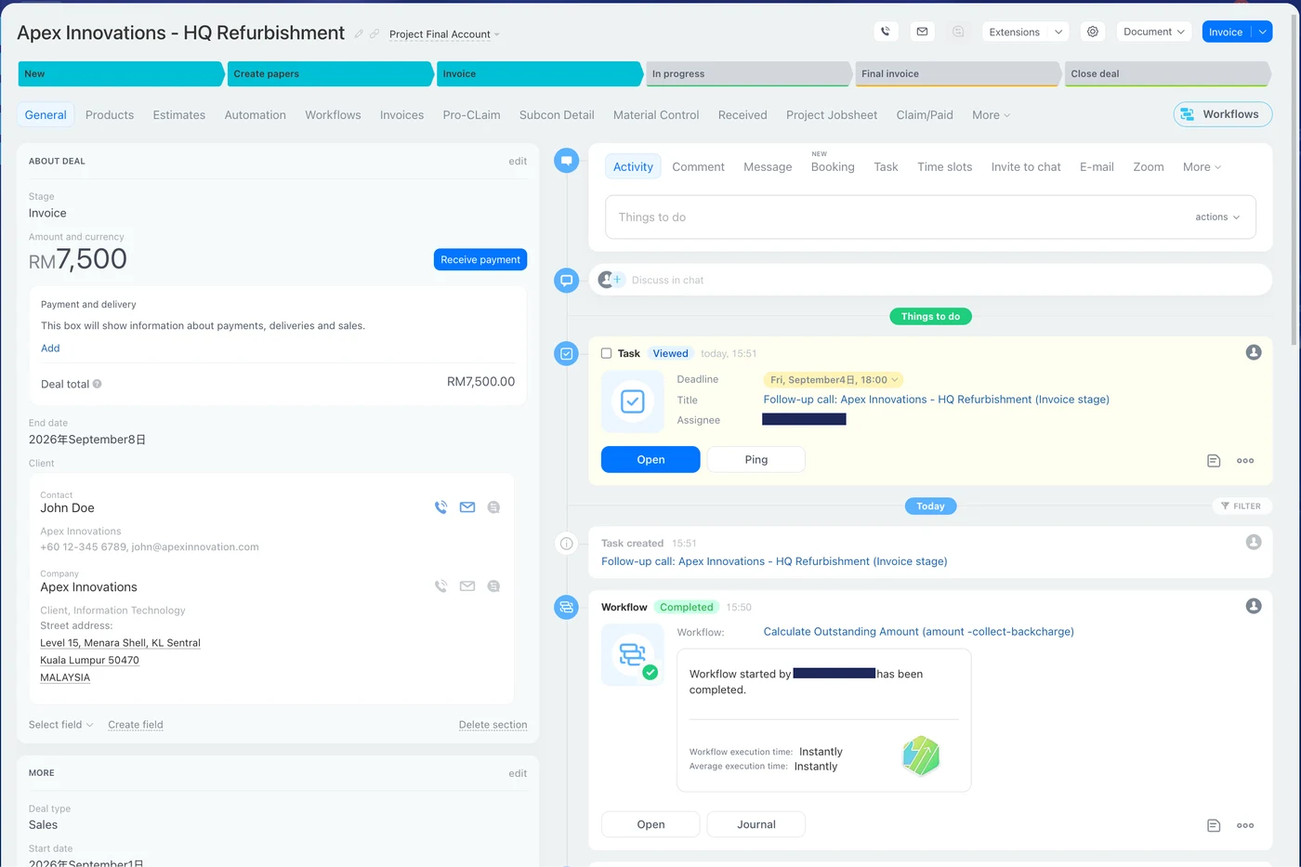Screen dimensions: 1301x867
Task: Switch to the Products tab
Action: pos(110,115)
